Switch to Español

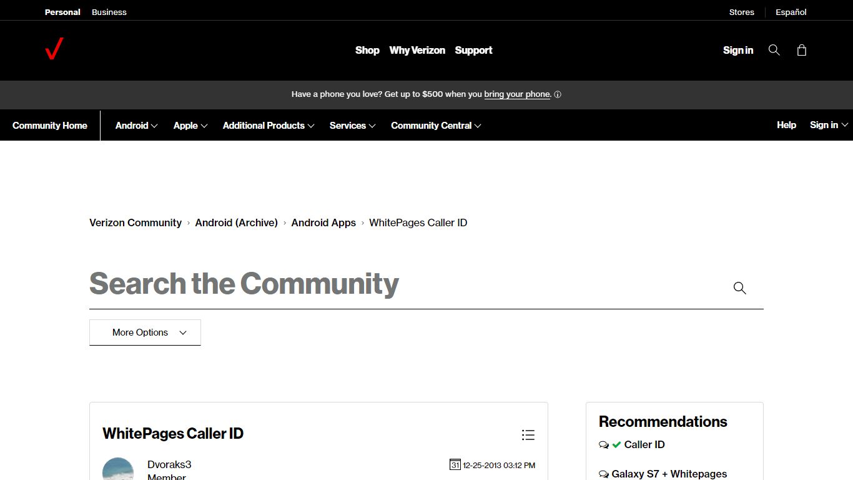click(x=791, y=12)
